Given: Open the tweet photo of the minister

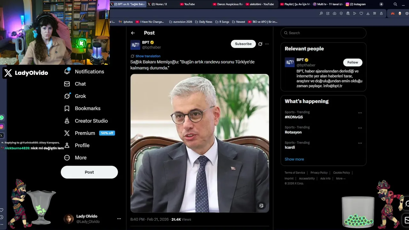Looking at the screenshot, I should point(200,143).
